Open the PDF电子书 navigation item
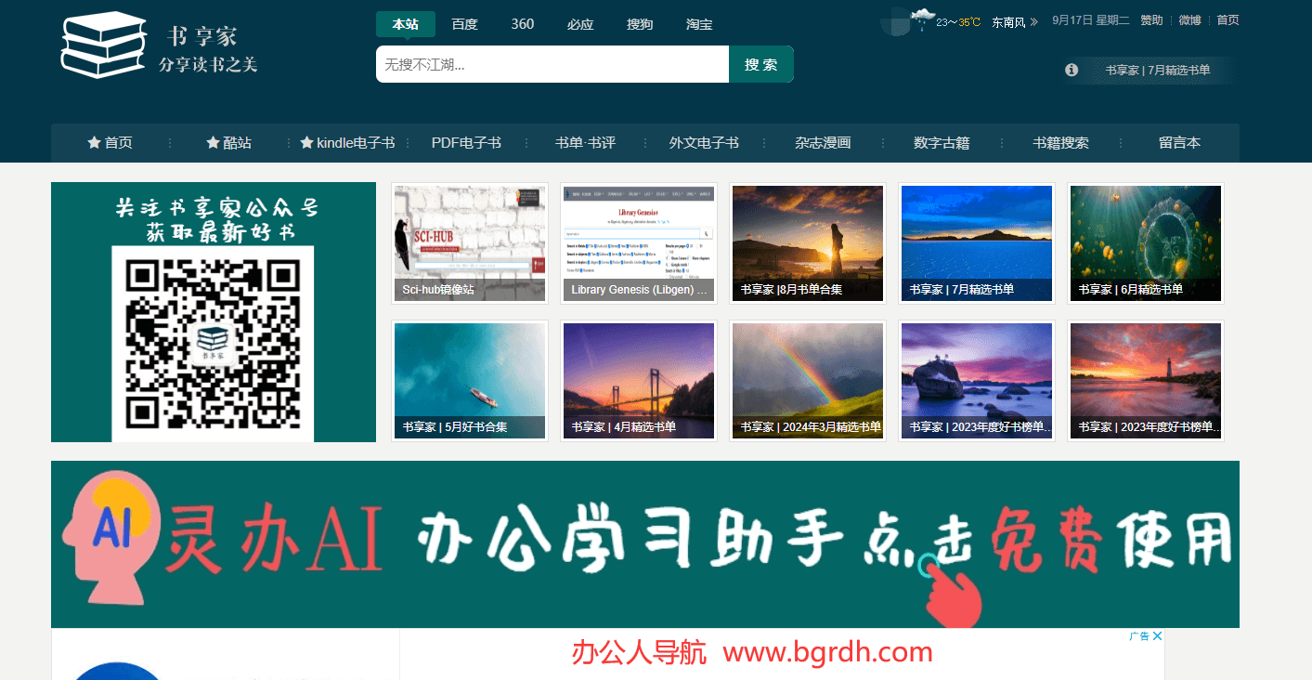This screenshot has width=1312, height=680. tap(466, 143)
